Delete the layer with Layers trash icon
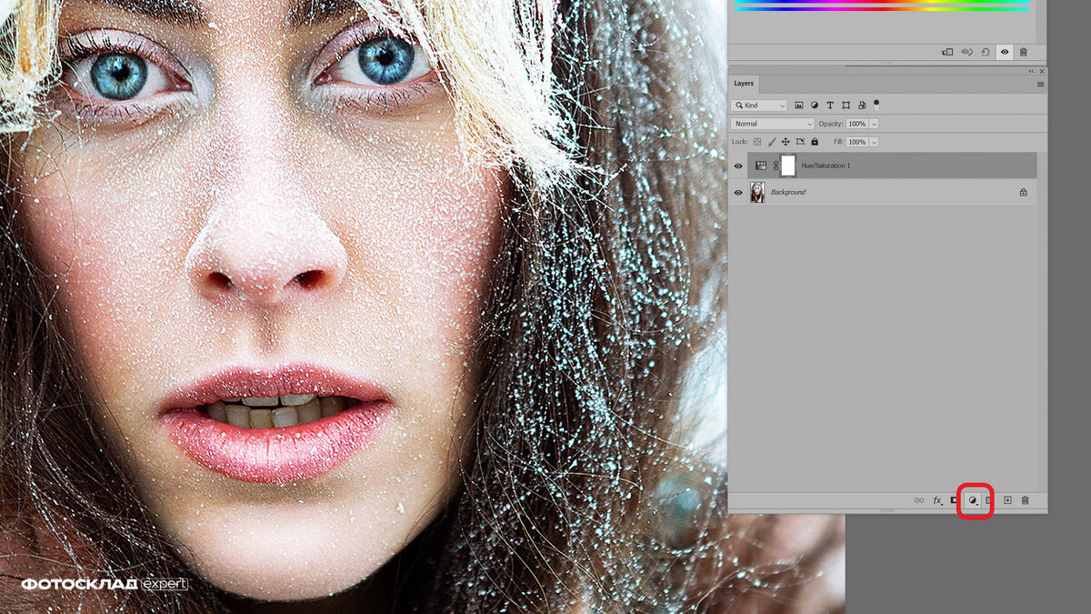 tap(1026, 500)
